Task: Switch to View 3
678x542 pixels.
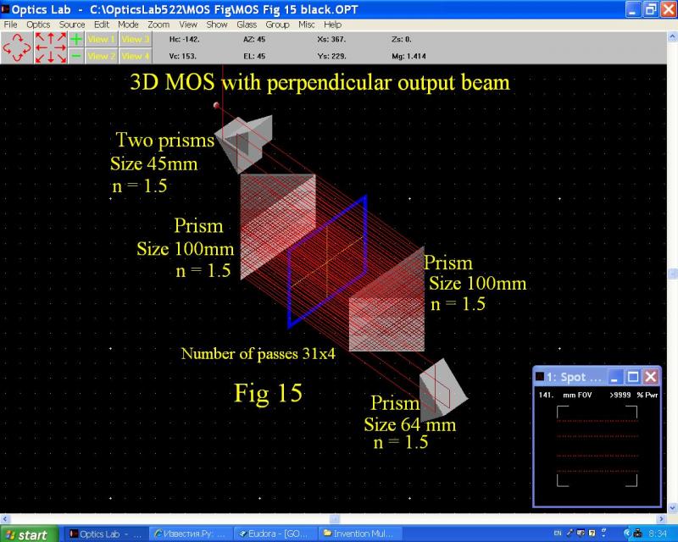Action: click(135, 39)
